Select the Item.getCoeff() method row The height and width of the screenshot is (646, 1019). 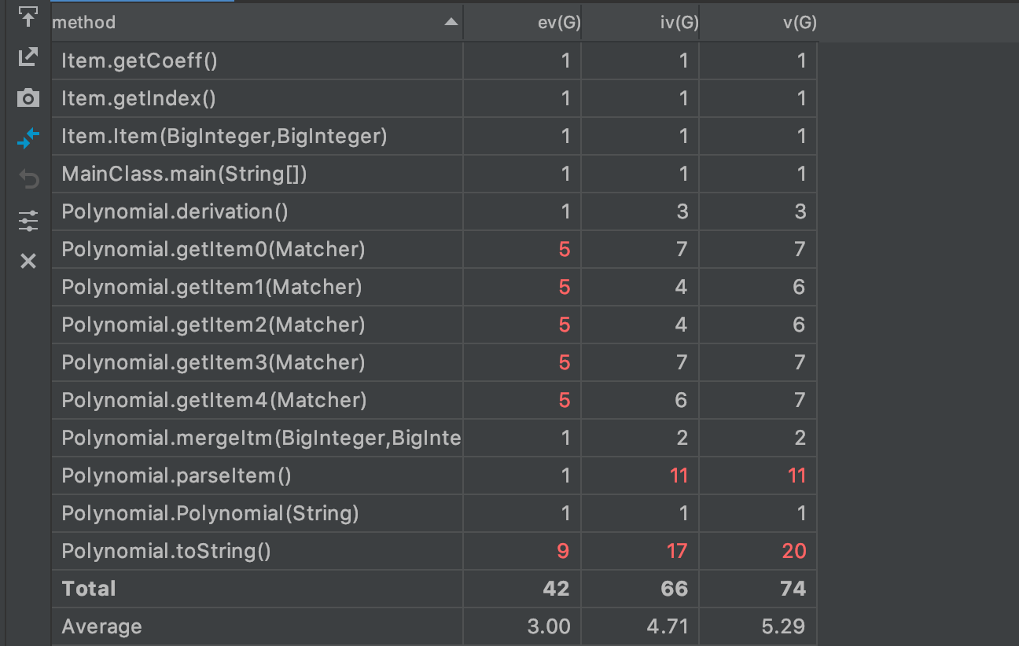[138, 61]
